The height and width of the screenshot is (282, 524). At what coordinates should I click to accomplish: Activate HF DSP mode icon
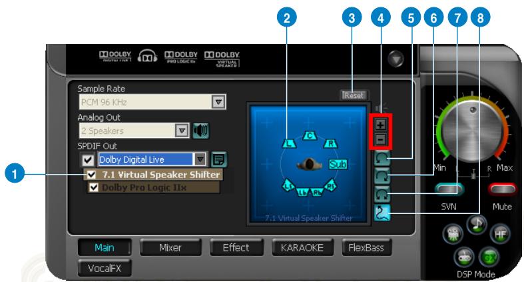pos(499,234)
